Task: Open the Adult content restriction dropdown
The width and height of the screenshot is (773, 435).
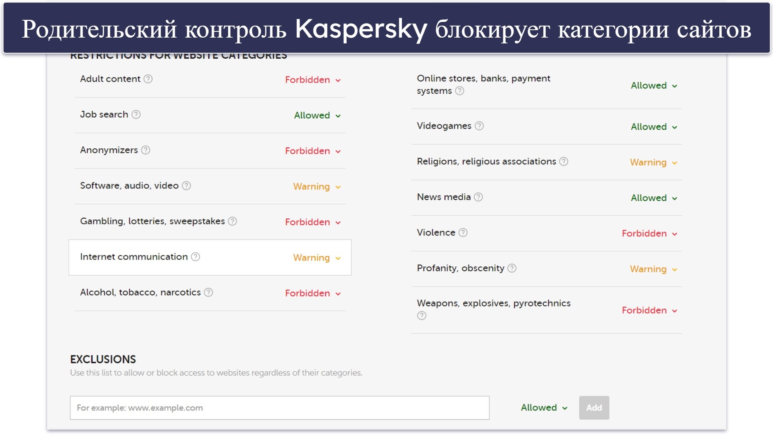Action: click(313, 80)
